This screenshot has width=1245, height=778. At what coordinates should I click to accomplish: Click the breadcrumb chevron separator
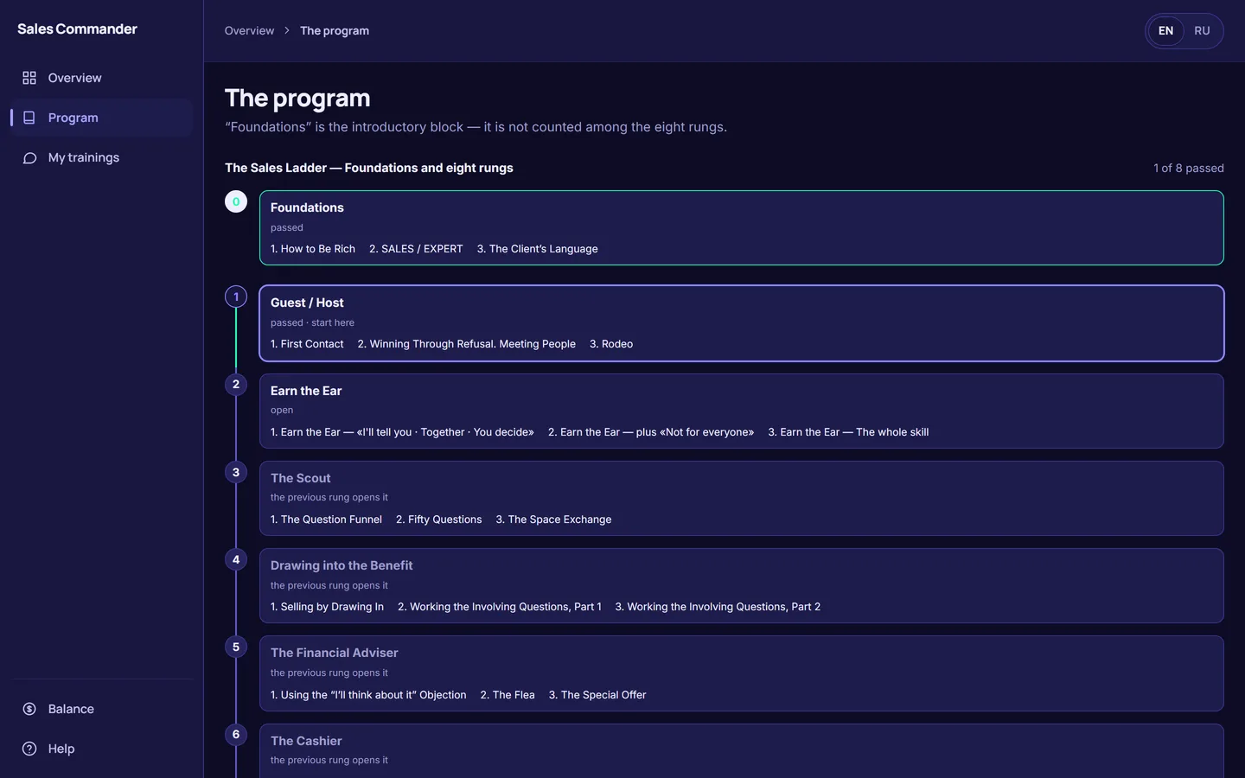point(287,31)
